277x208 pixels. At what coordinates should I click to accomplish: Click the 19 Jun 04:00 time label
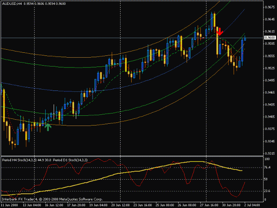click(98, 205)
